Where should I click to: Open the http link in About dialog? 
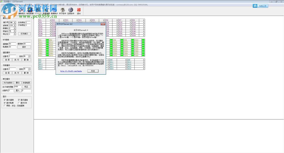click(x=71, y=71)
